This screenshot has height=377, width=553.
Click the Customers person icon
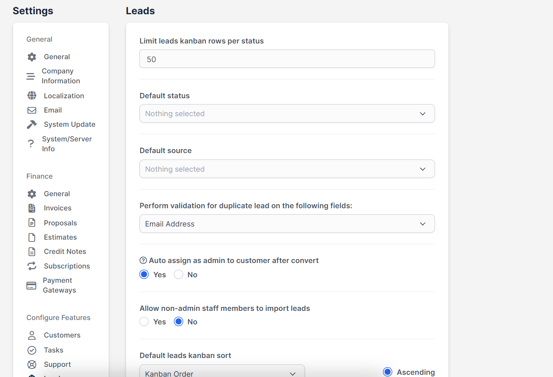32,335
